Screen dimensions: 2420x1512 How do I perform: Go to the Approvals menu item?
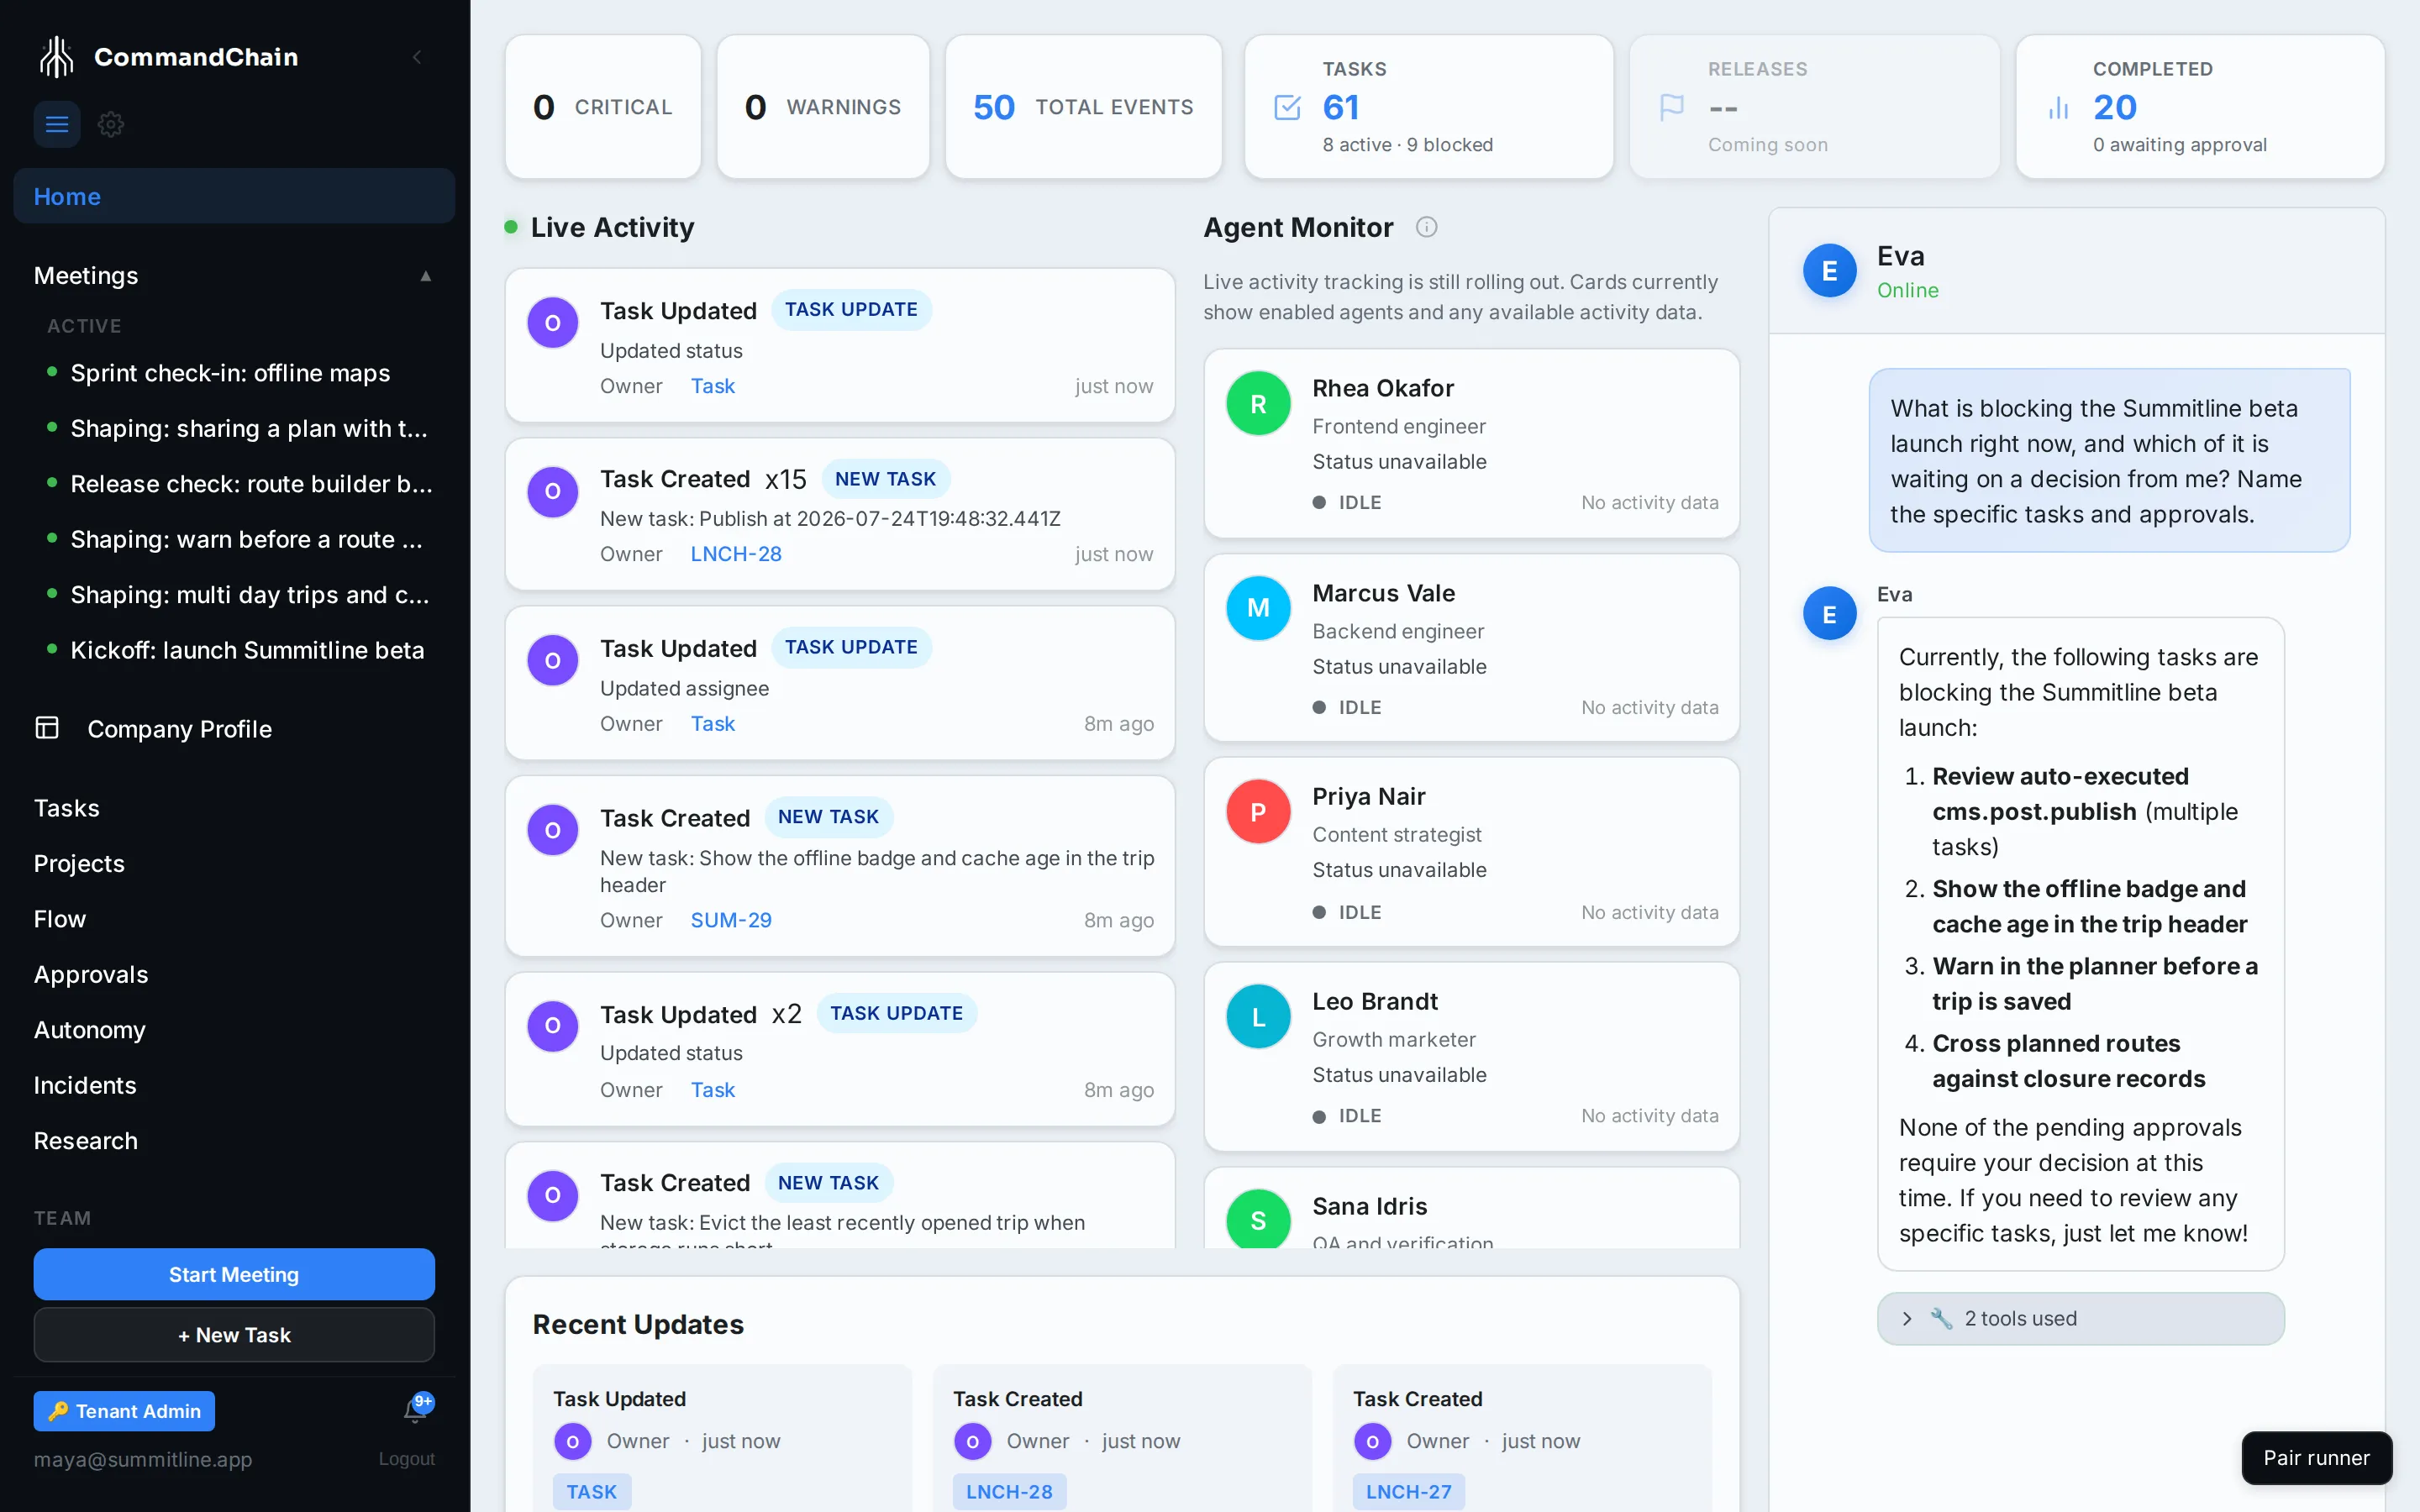pos(91,974)
